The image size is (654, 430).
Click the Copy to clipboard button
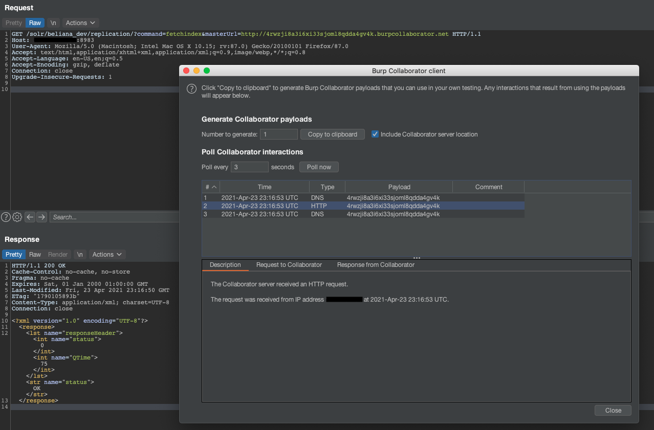tap(333, 134)
